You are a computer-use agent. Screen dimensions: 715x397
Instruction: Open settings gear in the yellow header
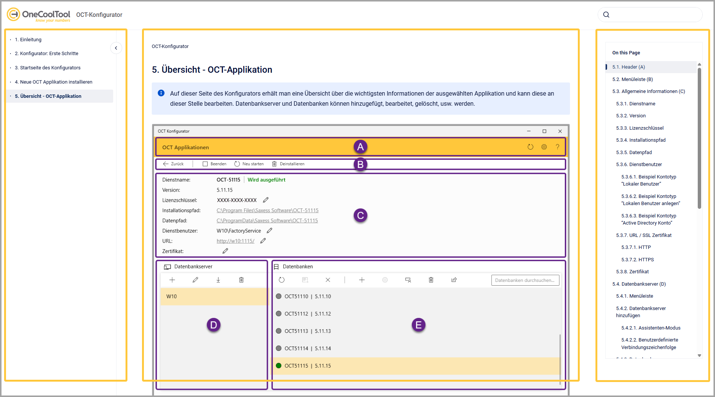point(544,147)
